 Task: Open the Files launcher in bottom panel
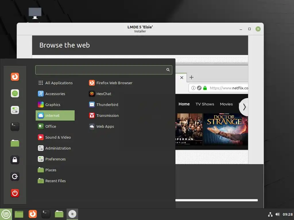[59, 214]
